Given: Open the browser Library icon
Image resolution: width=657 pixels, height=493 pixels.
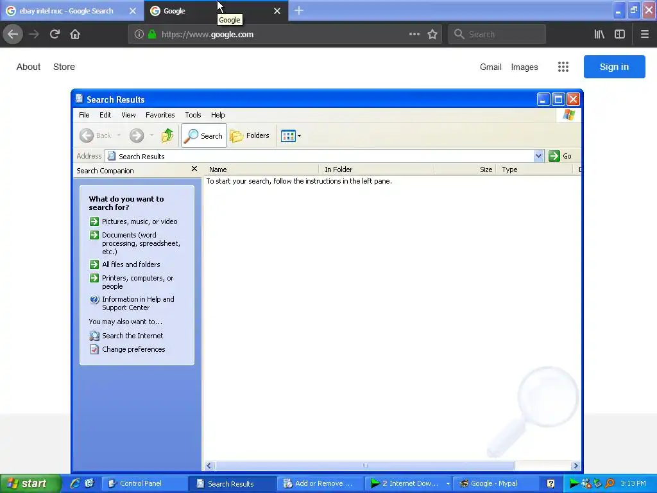Looking at the screenshot, I should (x=599, y=35).
